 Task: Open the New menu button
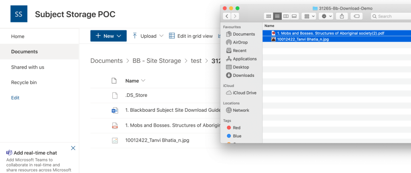108,36
